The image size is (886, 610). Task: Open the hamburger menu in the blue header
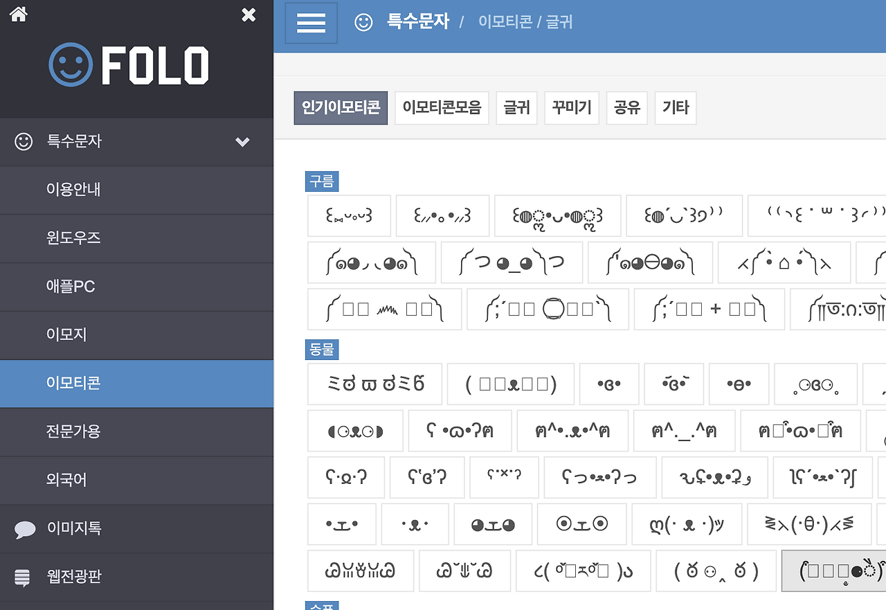coord(311,22)
